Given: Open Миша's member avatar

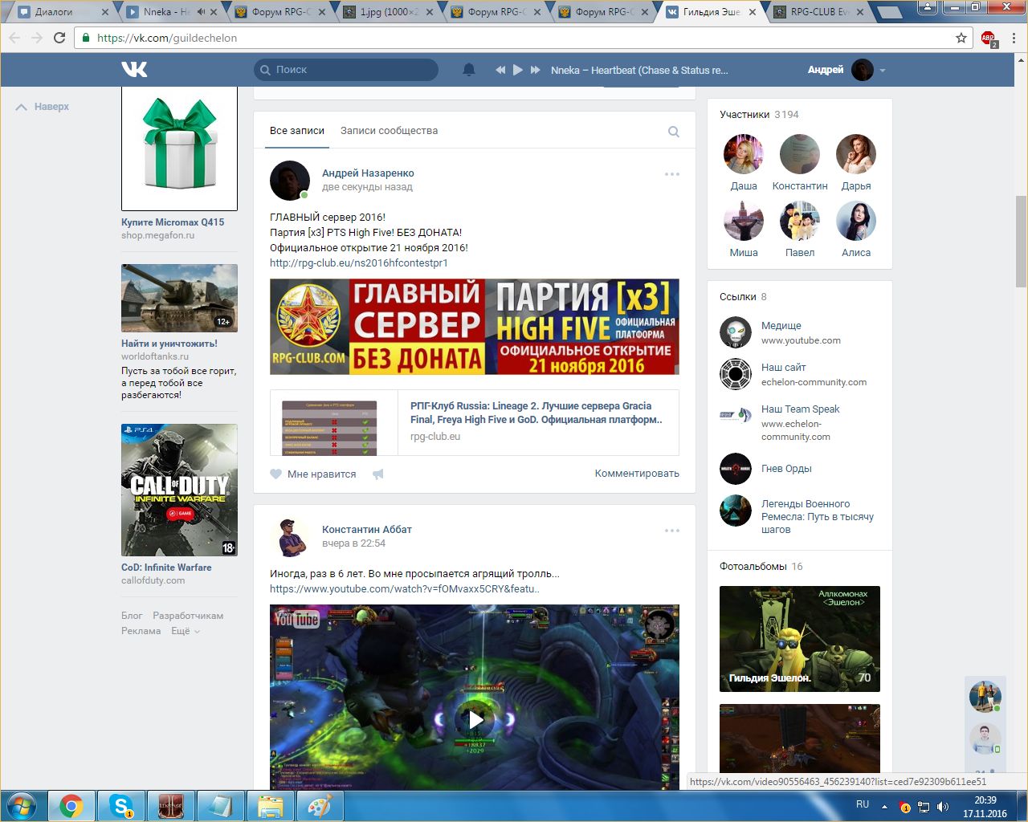Looking at the screenshot, I should [744, 221].
